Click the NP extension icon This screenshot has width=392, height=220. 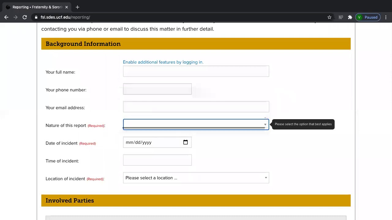coord(341,17)
